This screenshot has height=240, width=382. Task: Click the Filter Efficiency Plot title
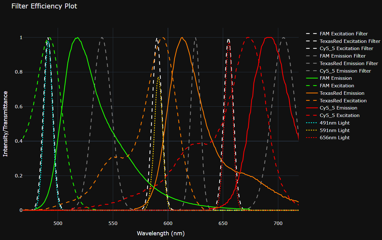(x=44, y=6)
